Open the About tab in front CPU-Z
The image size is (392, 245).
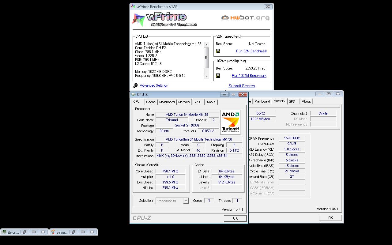click(211, 102)
